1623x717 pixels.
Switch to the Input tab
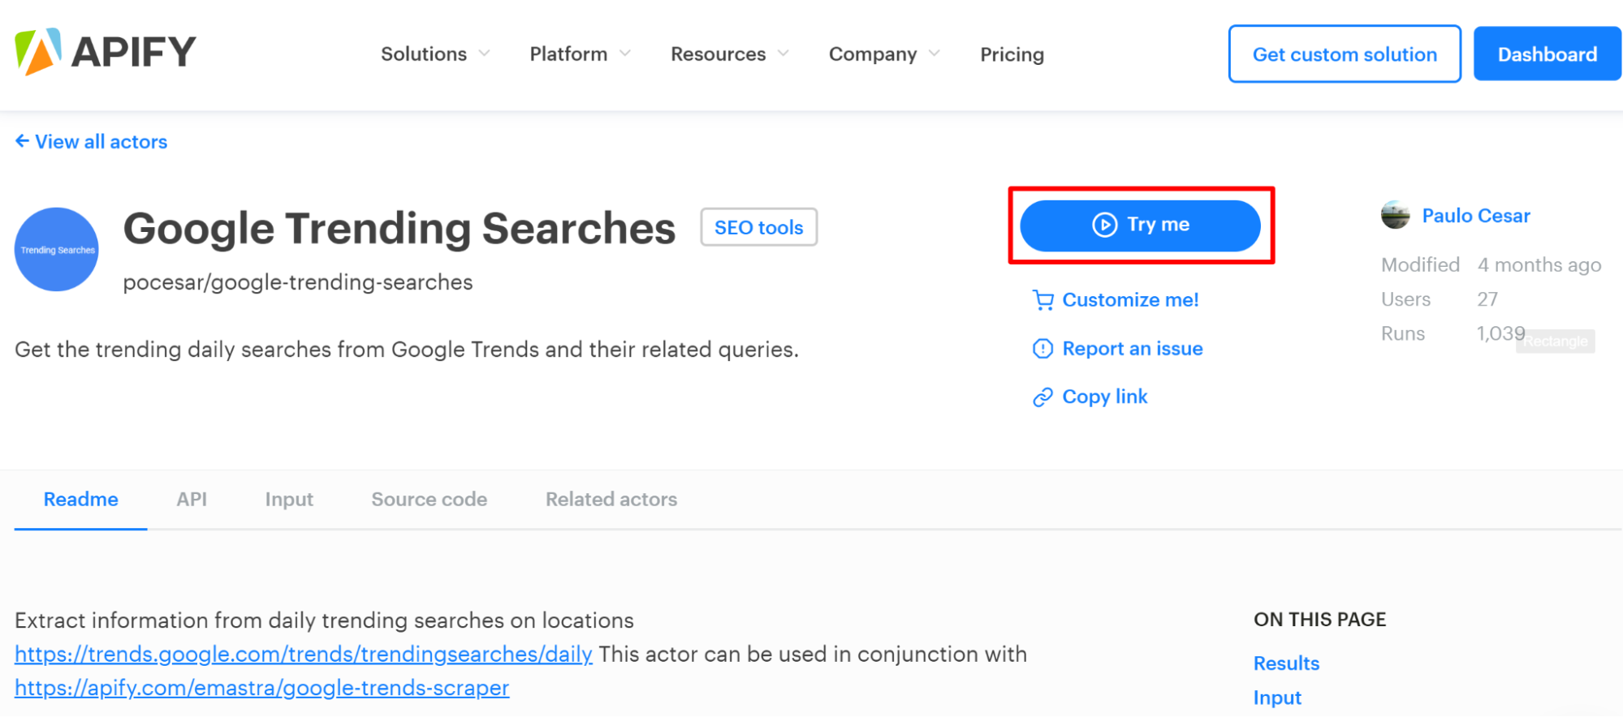(x=289, y=500)
